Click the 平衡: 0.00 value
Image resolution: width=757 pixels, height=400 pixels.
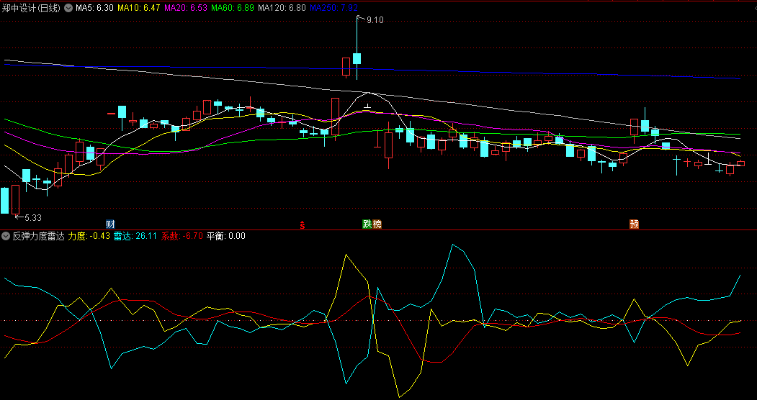(x=226, y=236)
